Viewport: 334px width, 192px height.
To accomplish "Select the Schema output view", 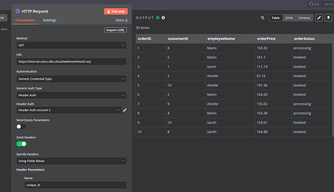I will pyautogui.click(x=304, y=18).
